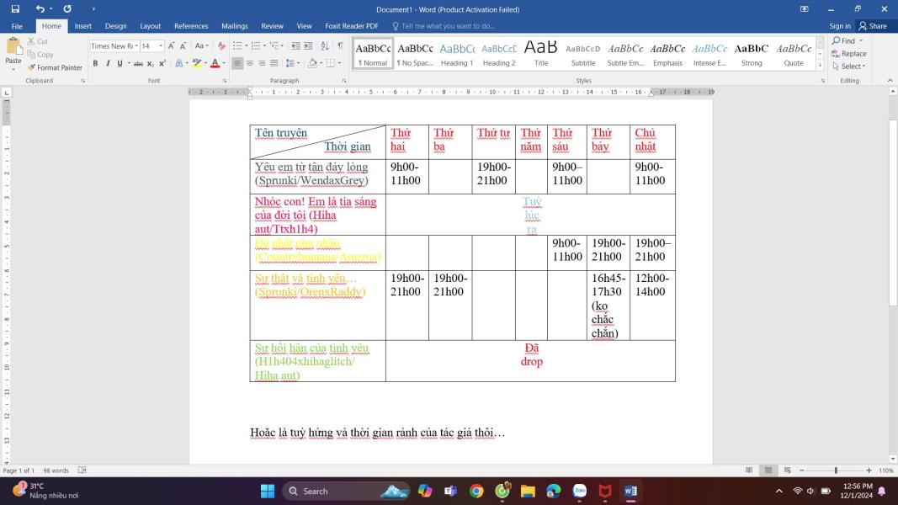Click the Replace button
Screen dimensions: 898x505
coord(848,53)
